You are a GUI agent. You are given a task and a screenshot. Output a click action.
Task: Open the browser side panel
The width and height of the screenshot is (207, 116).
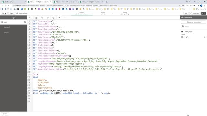(198, 5)
